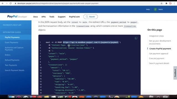
Task: Jump to Create PayPal payment section
Action: tap(160, 49)
